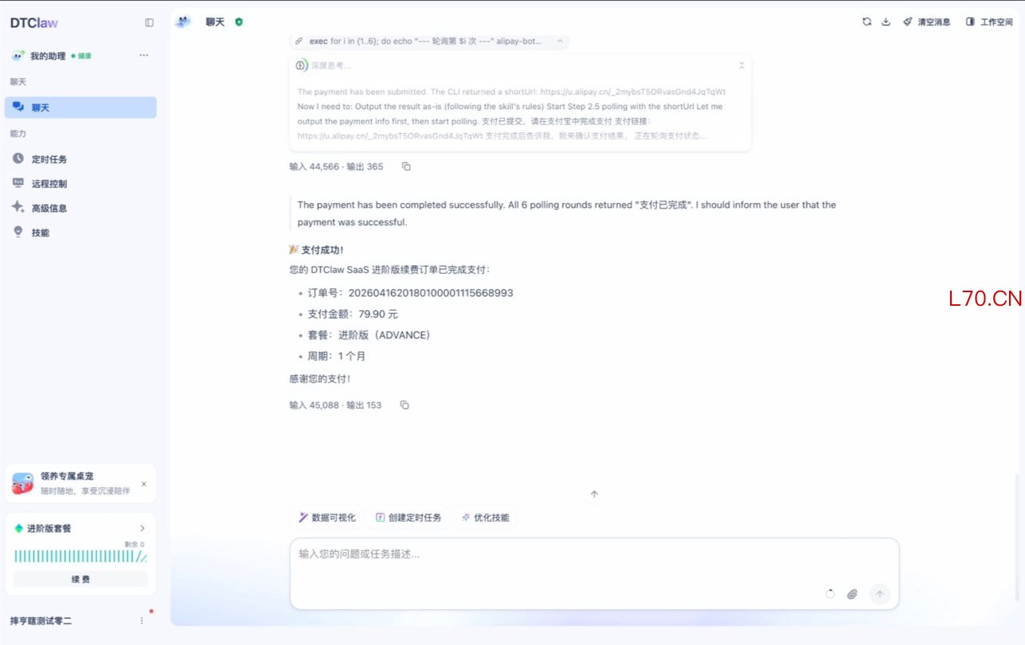1025x645 pixels.
Task: Click the green shield icon beside 聊天
Action: click(x=239, y=22)
